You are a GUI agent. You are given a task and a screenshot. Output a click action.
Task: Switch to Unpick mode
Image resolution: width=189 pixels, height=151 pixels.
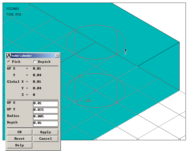tap(35, 62)
